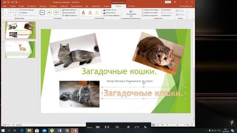Click the Вход sign-in button

168,2
